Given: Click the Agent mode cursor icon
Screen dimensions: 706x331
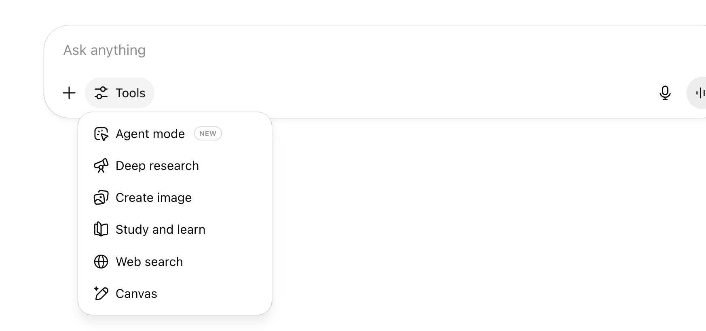Looking at the screenshot, I should tap(101, 134).
